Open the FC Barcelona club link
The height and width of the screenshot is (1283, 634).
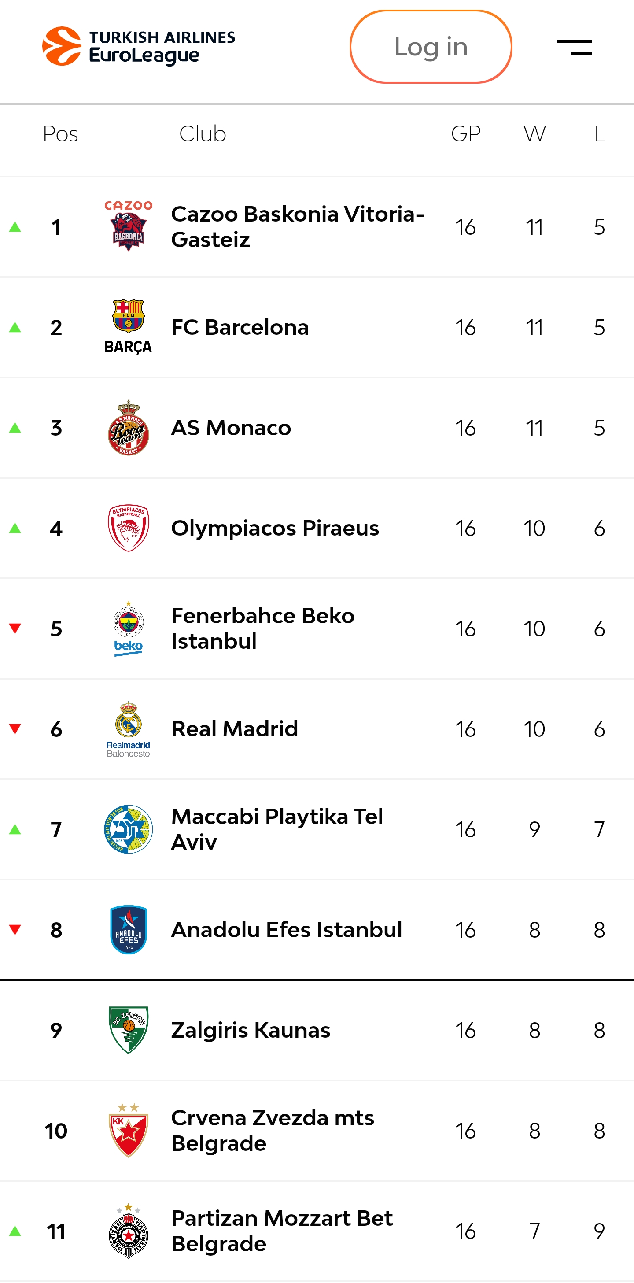(x=240, y=327)
